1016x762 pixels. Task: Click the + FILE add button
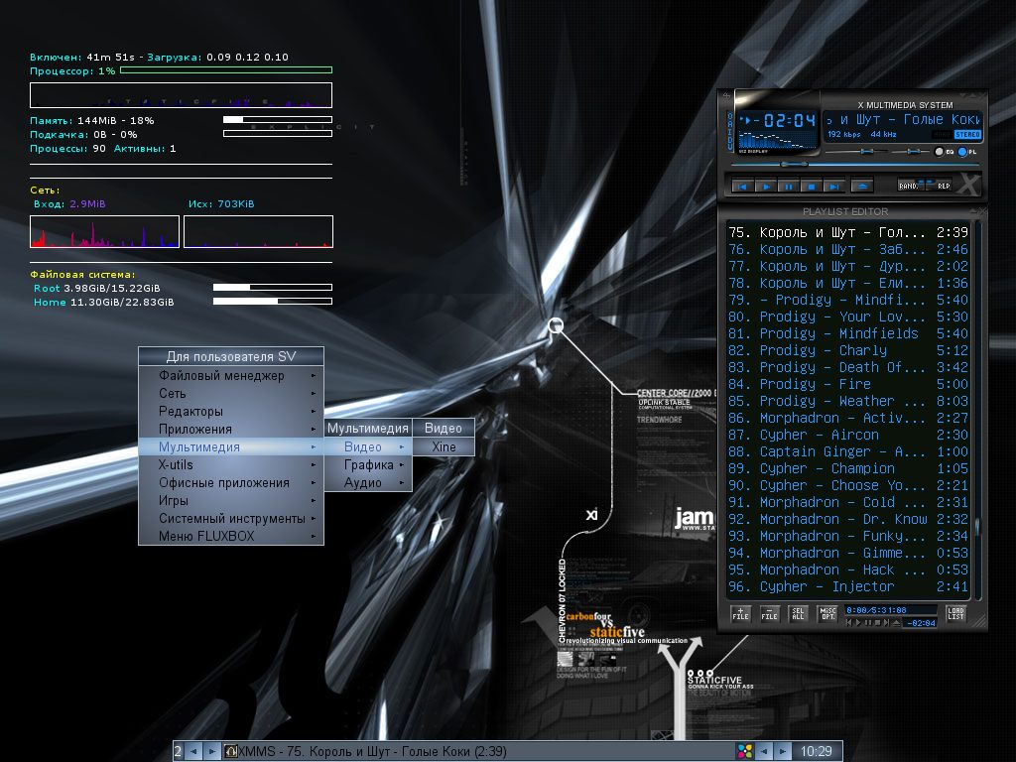pyautogui.click(x=740, y=614)
